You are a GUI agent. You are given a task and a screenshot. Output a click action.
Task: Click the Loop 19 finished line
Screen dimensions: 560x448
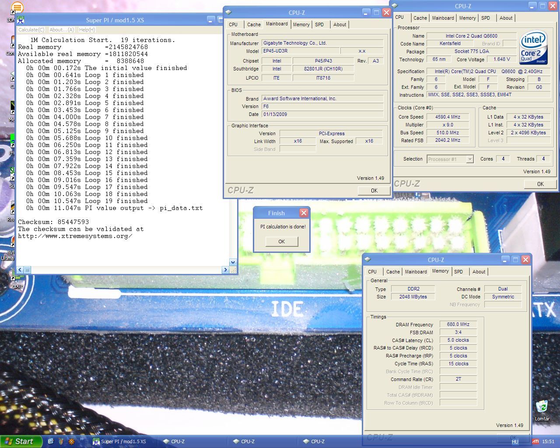click(x=87, y=201)
